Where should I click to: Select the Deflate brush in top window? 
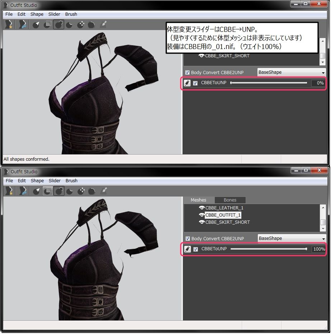pyautogui.click(x=69, y=25)
